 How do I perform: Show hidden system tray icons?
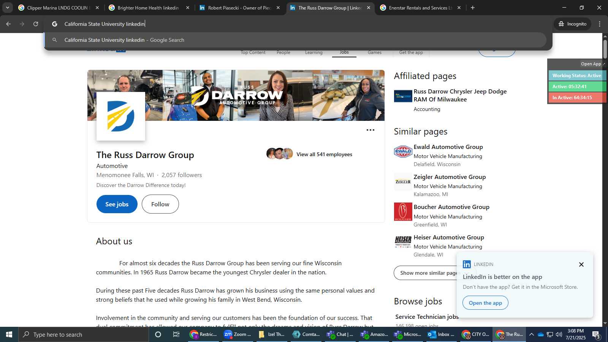tap(532, 334)
